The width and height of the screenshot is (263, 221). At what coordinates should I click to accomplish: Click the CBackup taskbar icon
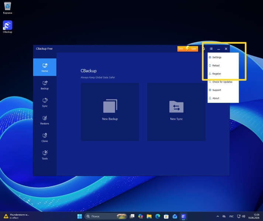183,216
